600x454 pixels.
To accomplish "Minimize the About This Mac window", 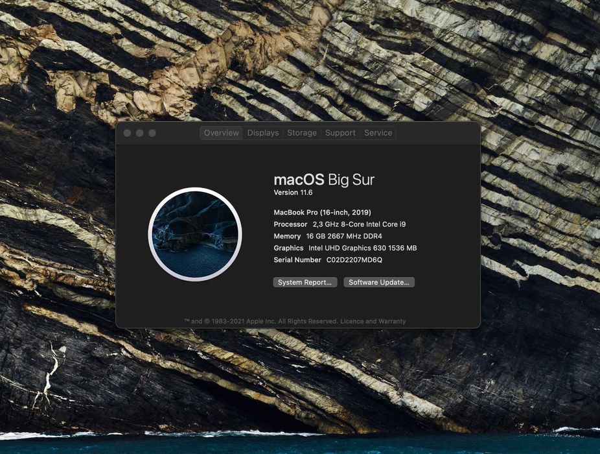I will 140,133.
